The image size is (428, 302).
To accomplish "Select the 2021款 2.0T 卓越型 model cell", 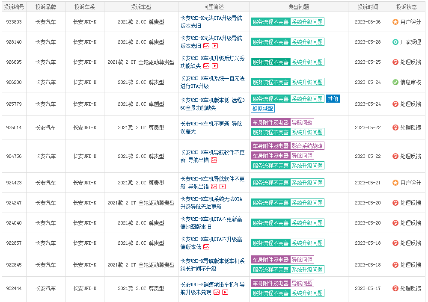I will 141,104.
